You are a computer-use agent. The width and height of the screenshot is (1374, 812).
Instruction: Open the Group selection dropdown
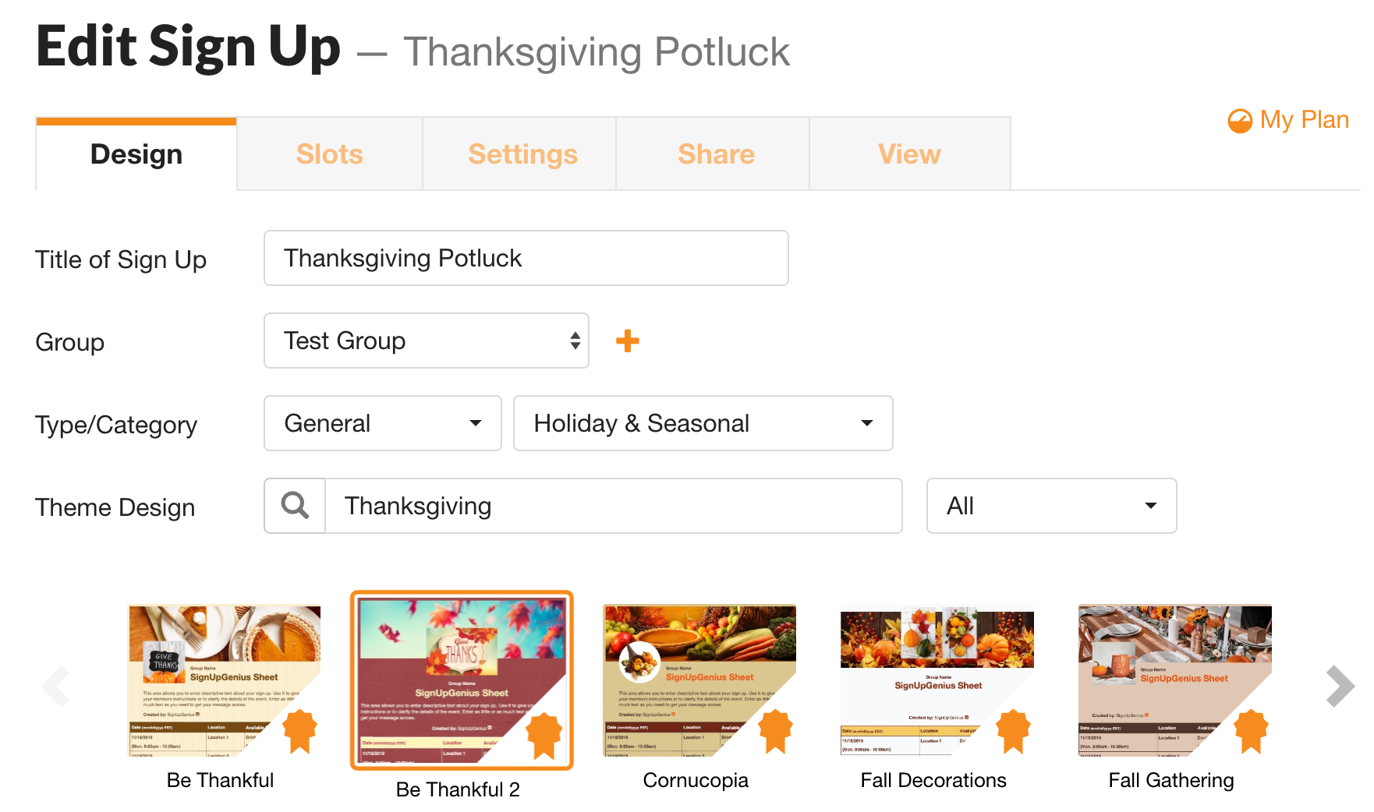pos(426,341)
